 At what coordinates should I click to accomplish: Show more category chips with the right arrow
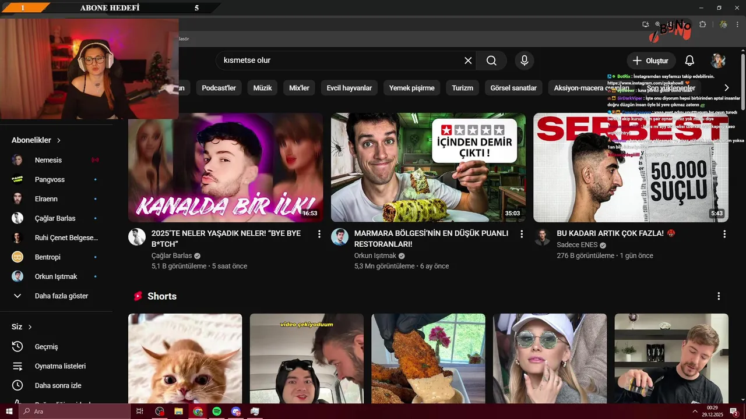(726, 88)
